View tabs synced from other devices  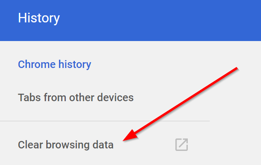tap(76, 97)
